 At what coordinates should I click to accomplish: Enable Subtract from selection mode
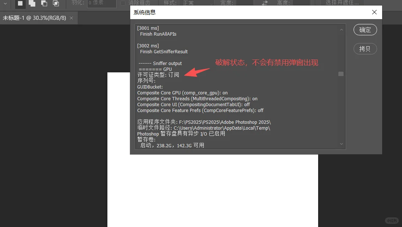coord(44,4)
